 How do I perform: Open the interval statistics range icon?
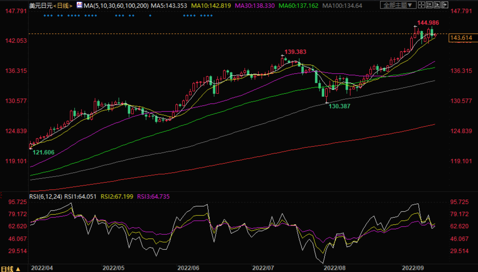[429, 5]
